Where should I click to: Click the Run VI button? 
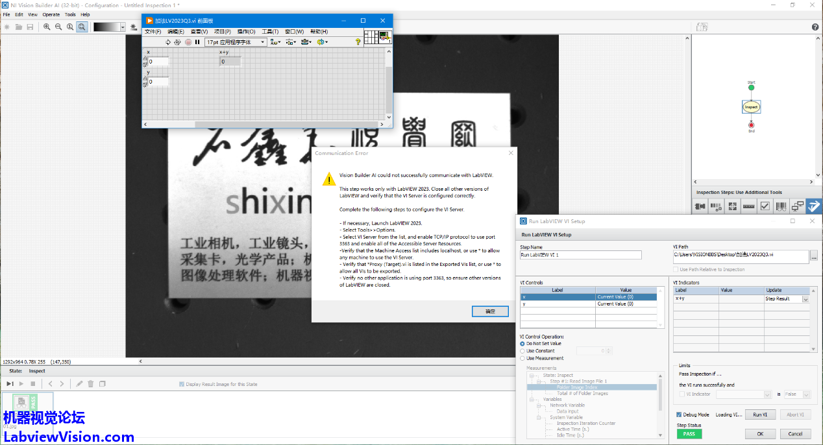(760, 415)
